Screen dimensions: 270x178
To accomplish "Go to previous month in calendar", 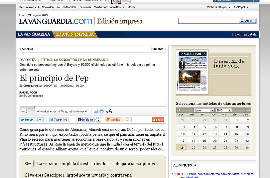I will 178,110.
